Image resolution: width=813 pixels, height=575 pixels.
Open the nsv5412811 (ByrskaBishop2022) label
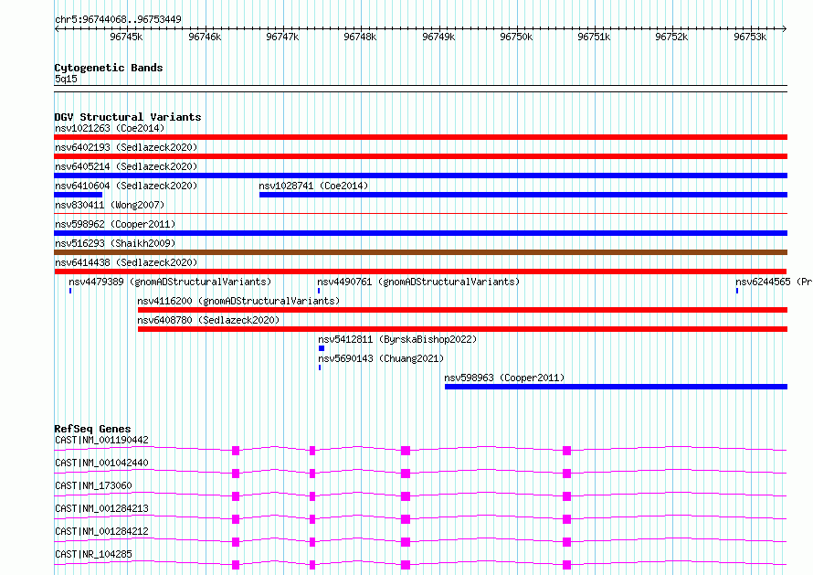coord(397,339)
